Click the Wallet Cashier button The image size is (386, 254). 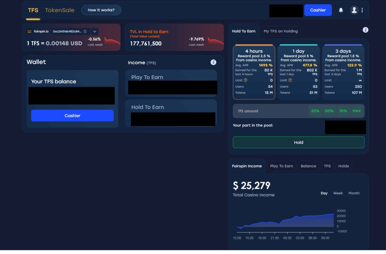pos(72,116)
